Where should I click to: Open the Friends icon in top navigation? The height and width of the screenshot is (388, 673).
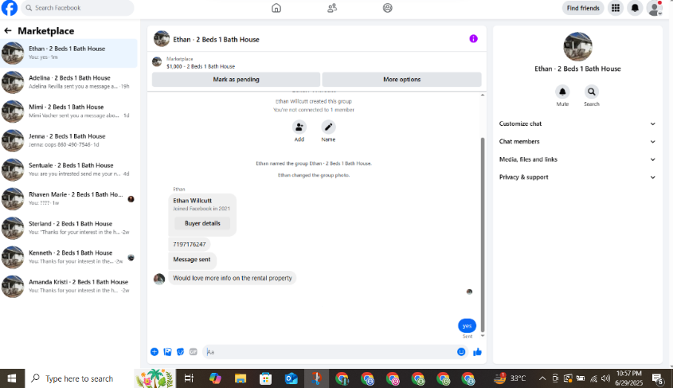332,8
